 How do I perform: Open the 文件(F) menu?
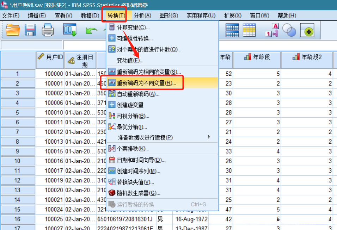[11, 16]
